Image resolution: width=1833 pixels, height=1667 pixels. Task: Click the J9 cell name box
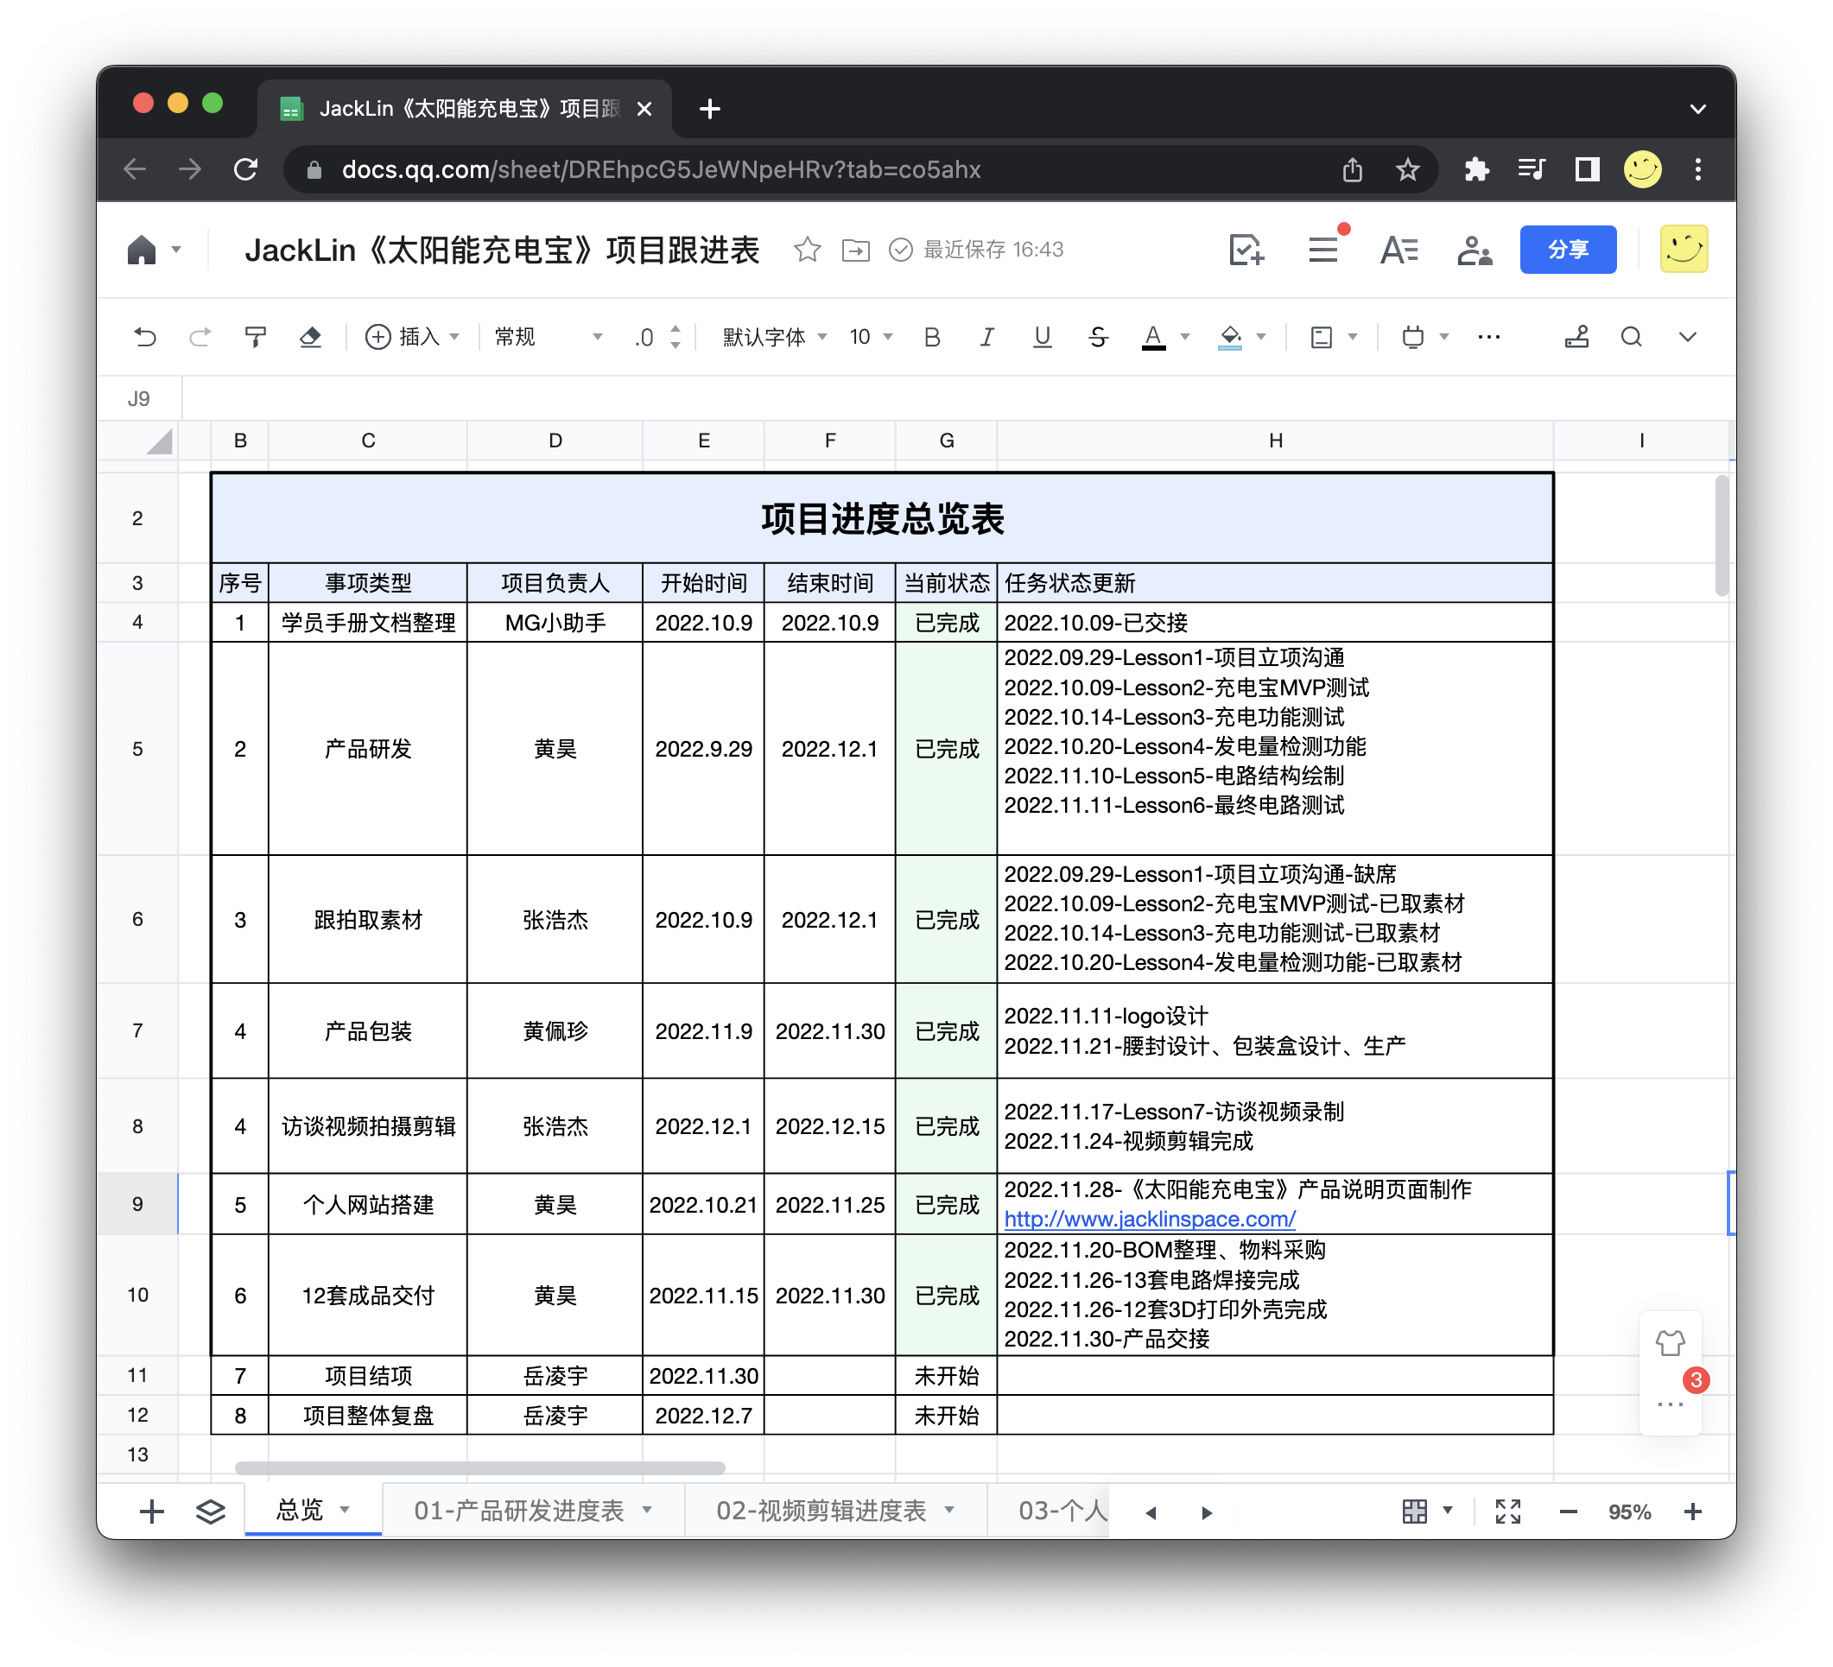pos(138,398)
